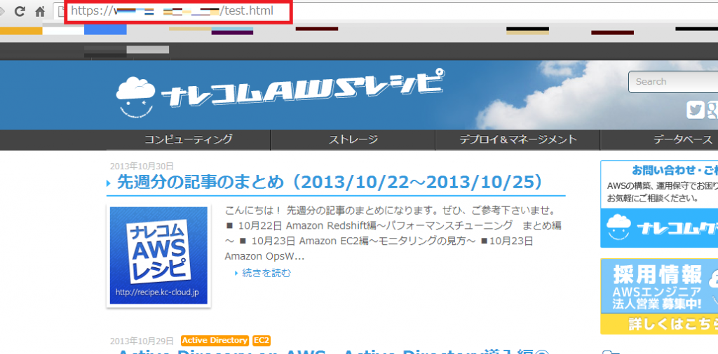This screenshot has height=354, width=718.
Task: Click the browser reload button
Action: (20, 11)
